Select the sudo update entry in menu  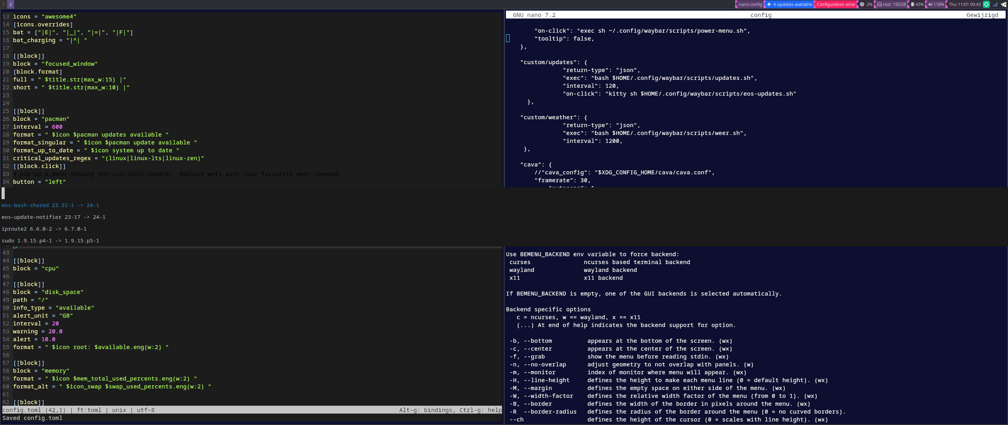pyautogui.click(x=50, y=240)
